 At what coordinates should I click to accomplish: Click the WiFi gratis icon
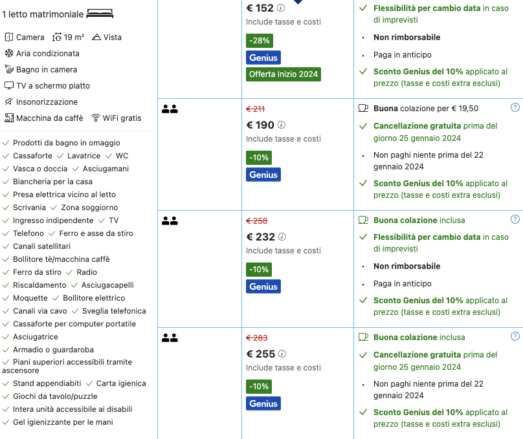point(96,118)
